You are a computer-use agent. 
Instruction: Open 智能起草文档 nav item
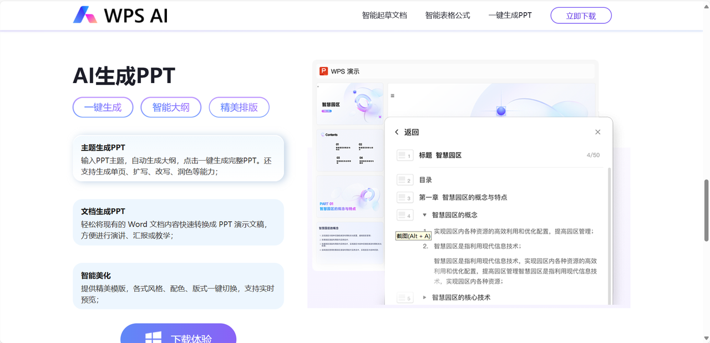tap(384, 16)
